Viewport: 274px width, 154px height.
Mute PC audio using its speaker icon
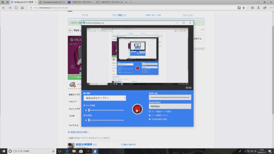coord(86,120)
